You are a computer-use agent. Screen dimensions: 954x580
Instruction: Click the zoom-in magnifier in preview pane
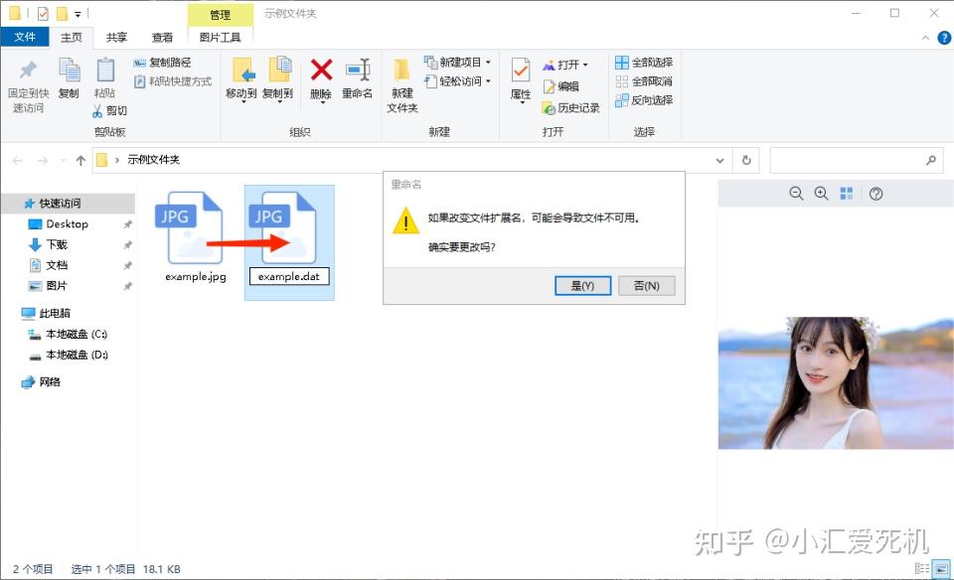pos(818,194)
